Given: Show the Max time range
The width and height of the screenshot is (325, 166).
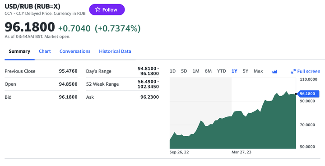Looking at the screenshot, I should tap(258, 71).
